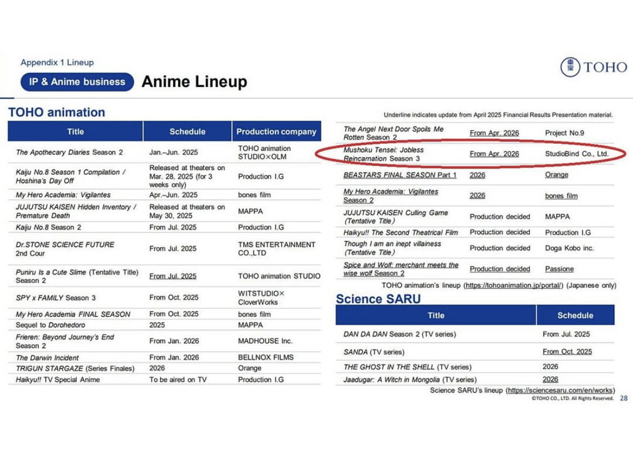Open the sciencesaru.com works link

click(x=561, y=390)
